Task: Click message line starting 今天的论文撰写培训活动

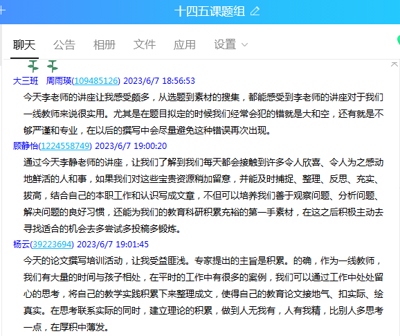Action: (202, 260)
